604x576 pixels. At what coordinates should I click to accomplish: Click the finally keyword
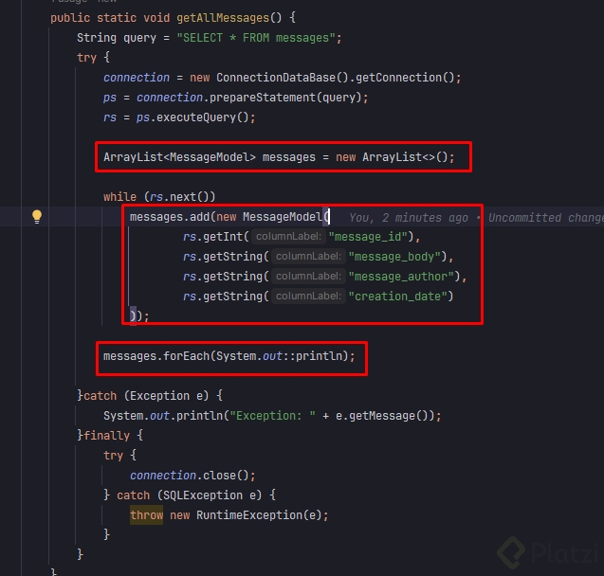[x=107, y=436]
